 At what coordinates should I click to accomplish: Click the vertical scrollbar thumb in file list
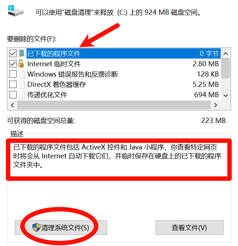[x=225, y=68]
